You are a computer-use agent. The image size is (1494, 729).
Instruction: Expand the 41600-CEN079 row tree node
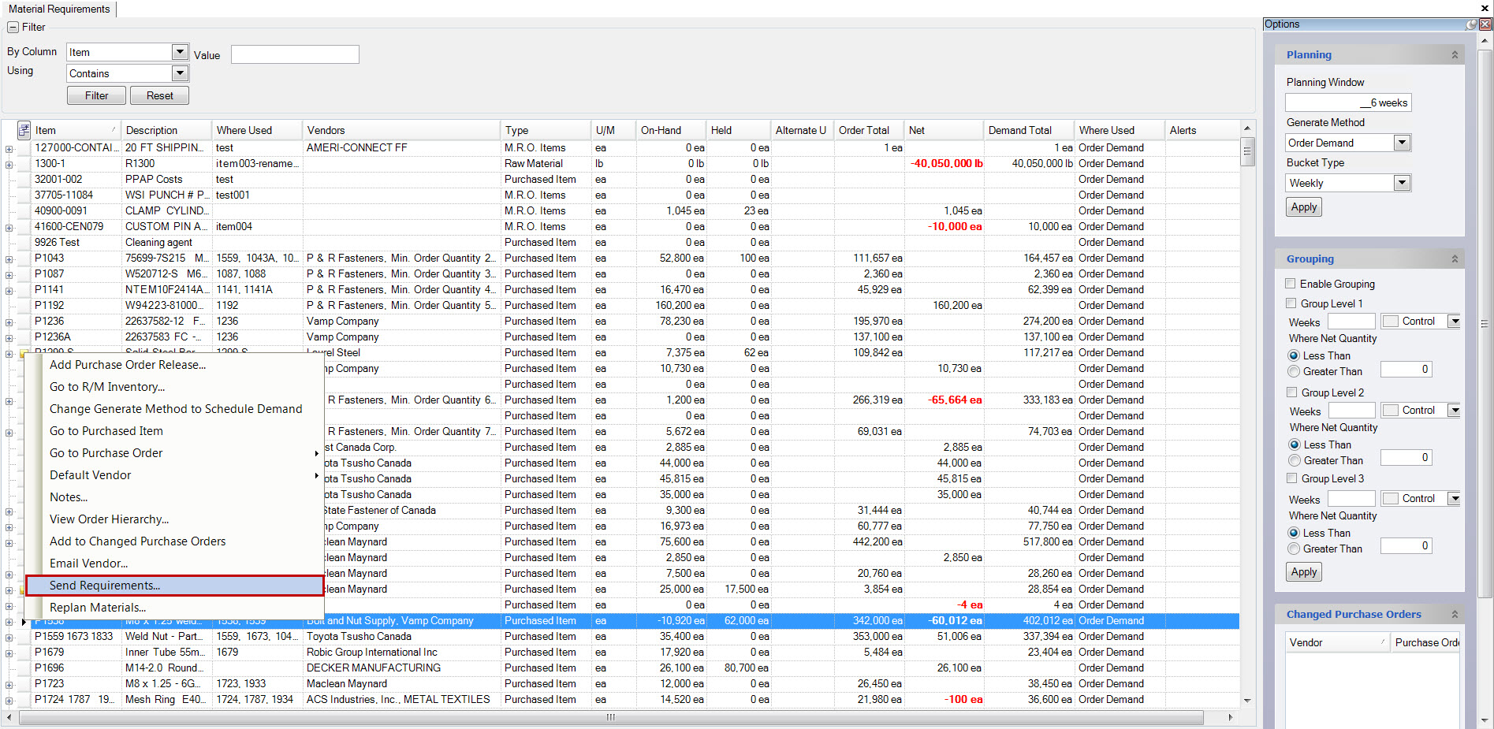tap(9, 228)
